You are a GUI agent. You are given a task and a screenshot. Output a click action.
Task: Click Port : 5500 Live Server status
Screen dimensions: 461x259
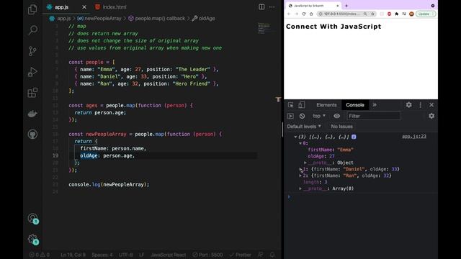(207, 255)
